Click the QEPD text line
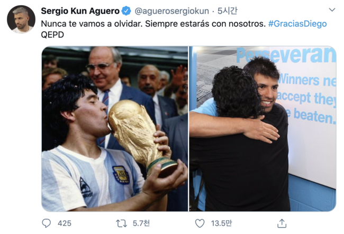 coord(52,34)
